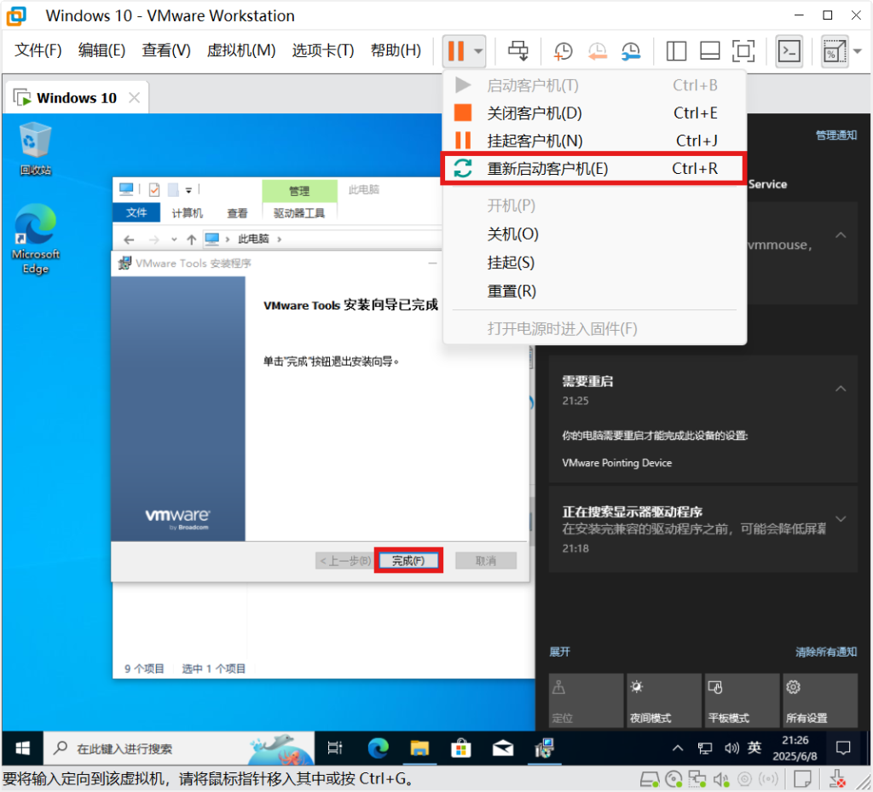Choose 挂起客户机(N) from power menu
This screenshot has height=792, width=873.
click(594, 141)
